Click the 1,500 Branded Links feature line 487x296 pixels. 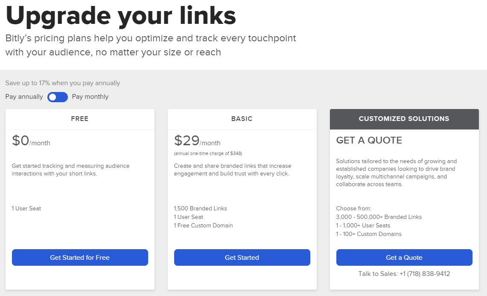(x=201, y=209)
